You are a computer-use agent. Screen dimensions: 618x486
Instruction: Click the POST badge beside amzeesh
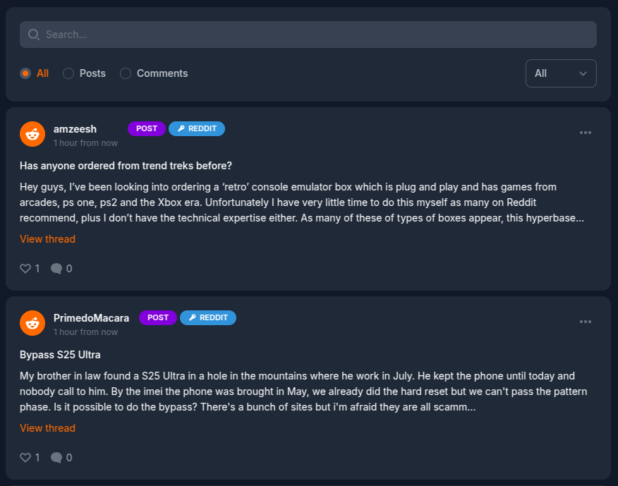[147, 128]
